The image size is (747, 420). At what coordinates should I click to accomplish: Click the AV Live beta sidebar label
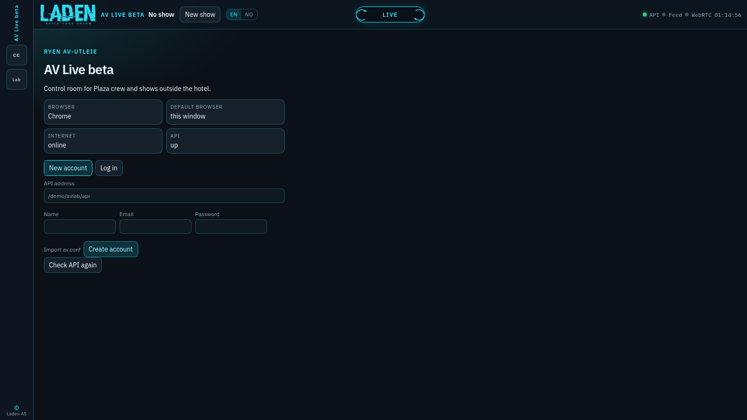tap(17, 23)
